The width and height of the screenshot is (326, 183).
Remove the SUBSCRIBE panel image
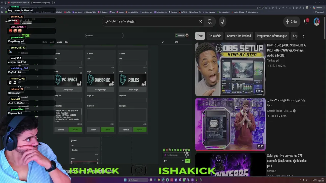tap(113, 73)
